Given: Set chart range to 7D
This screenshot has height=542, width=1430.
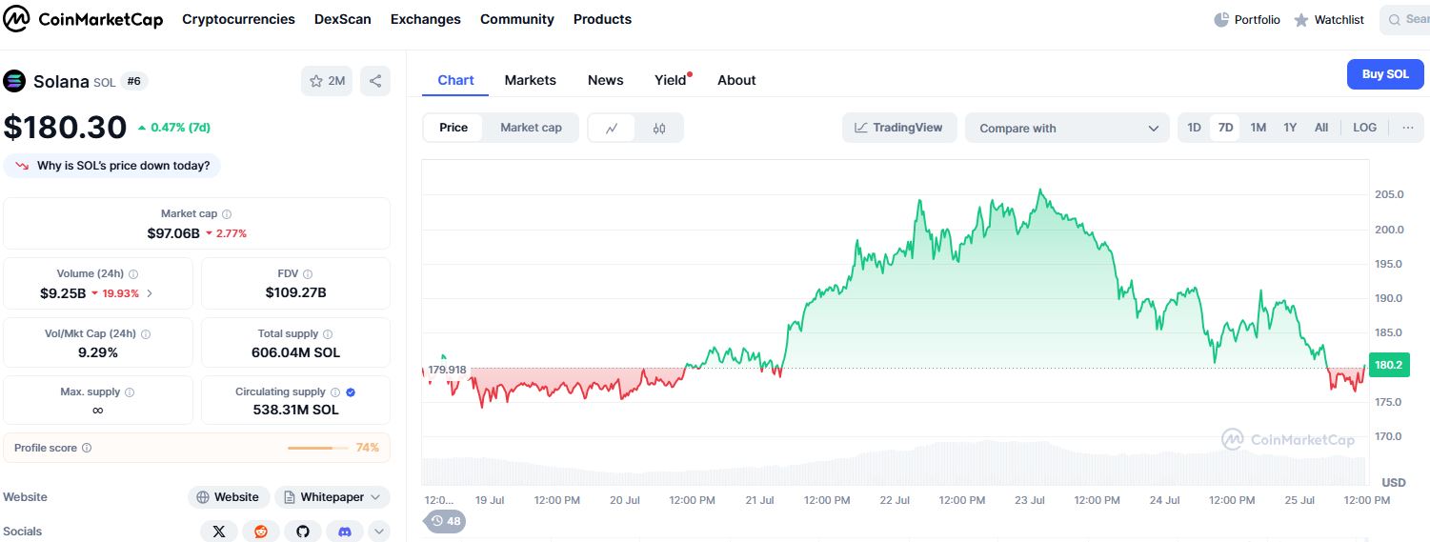Looking at the screenshot, I should (x=1225, y=128).
